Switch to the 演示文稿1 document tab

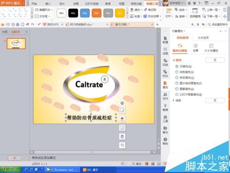[132, 24]
